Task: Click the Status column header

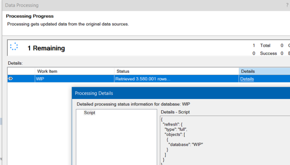Action: [x=177, y=71]
